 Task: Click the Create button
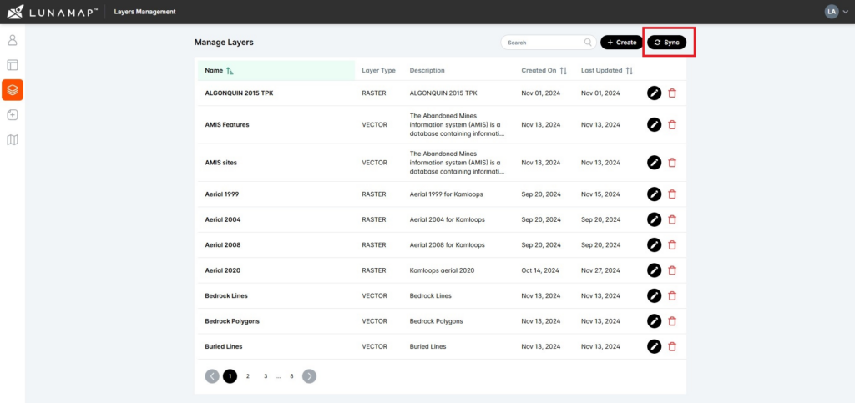pyautogui.click(x=621, y=43)
